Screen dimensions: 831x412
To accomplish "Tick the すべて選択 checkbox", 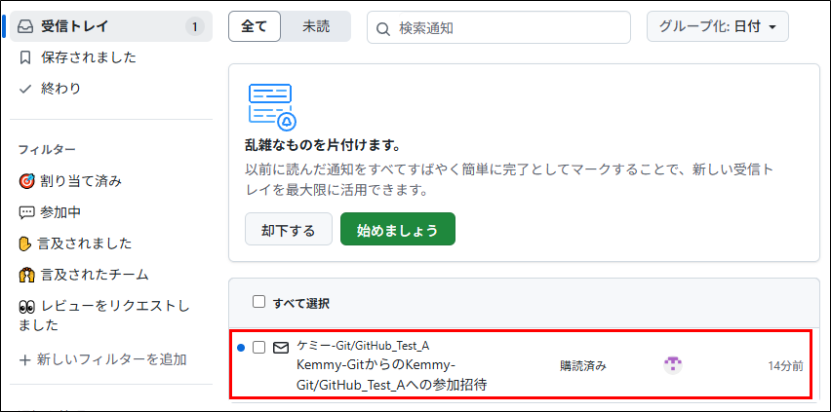I will (x=258, y=302).
